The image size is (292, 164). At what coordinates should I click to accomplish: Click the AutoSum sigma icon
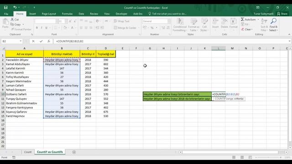pyautogui.click(x=242, y=19)
